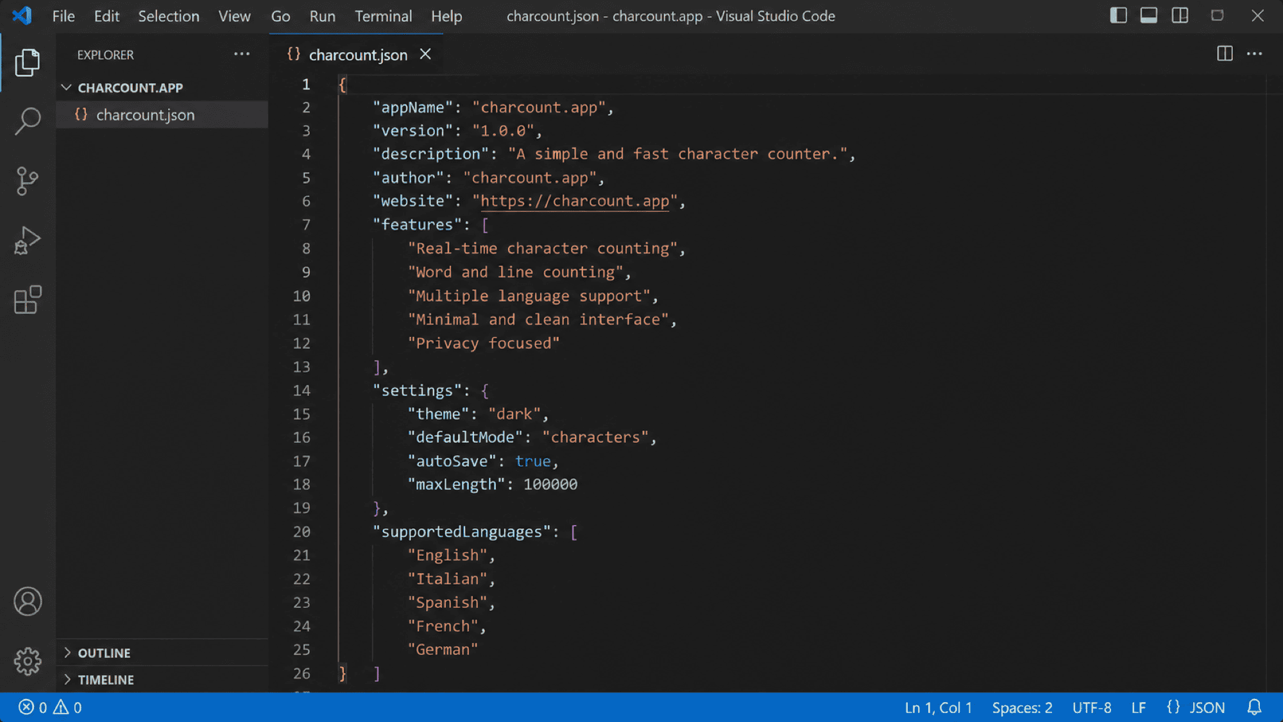The image size is (1283, 722).
Task: Click the "Minimal and clean interface" string
Action: pos(538,320)
